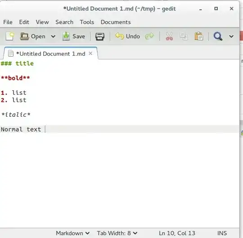Open the Markdown language selector
Screen dimensions: 243x238
click(x=72, y=233)
